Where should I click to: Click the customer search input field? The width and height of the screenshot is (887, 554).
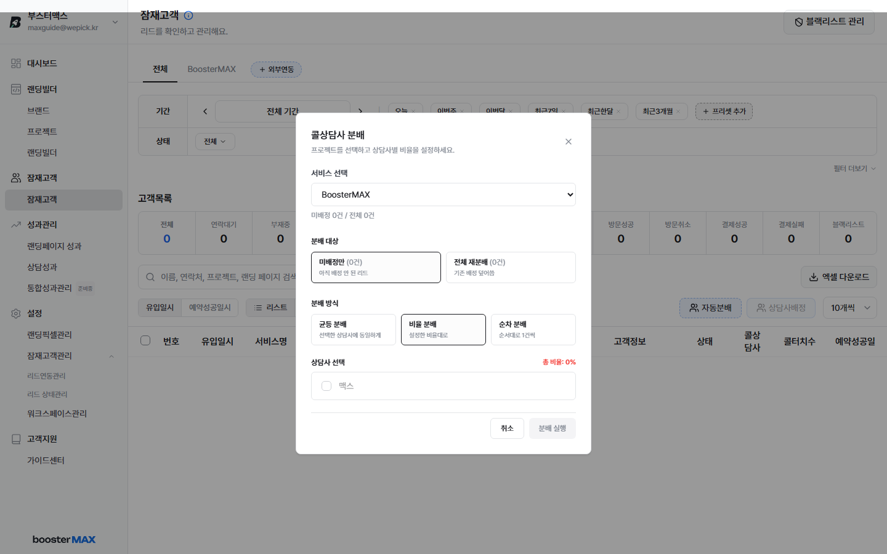[x=228, y=277]
